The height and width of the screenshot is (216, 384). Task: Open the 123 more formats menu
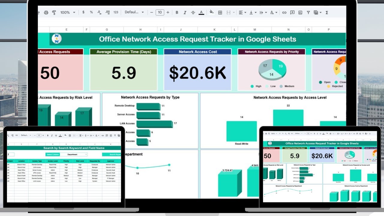116,12
